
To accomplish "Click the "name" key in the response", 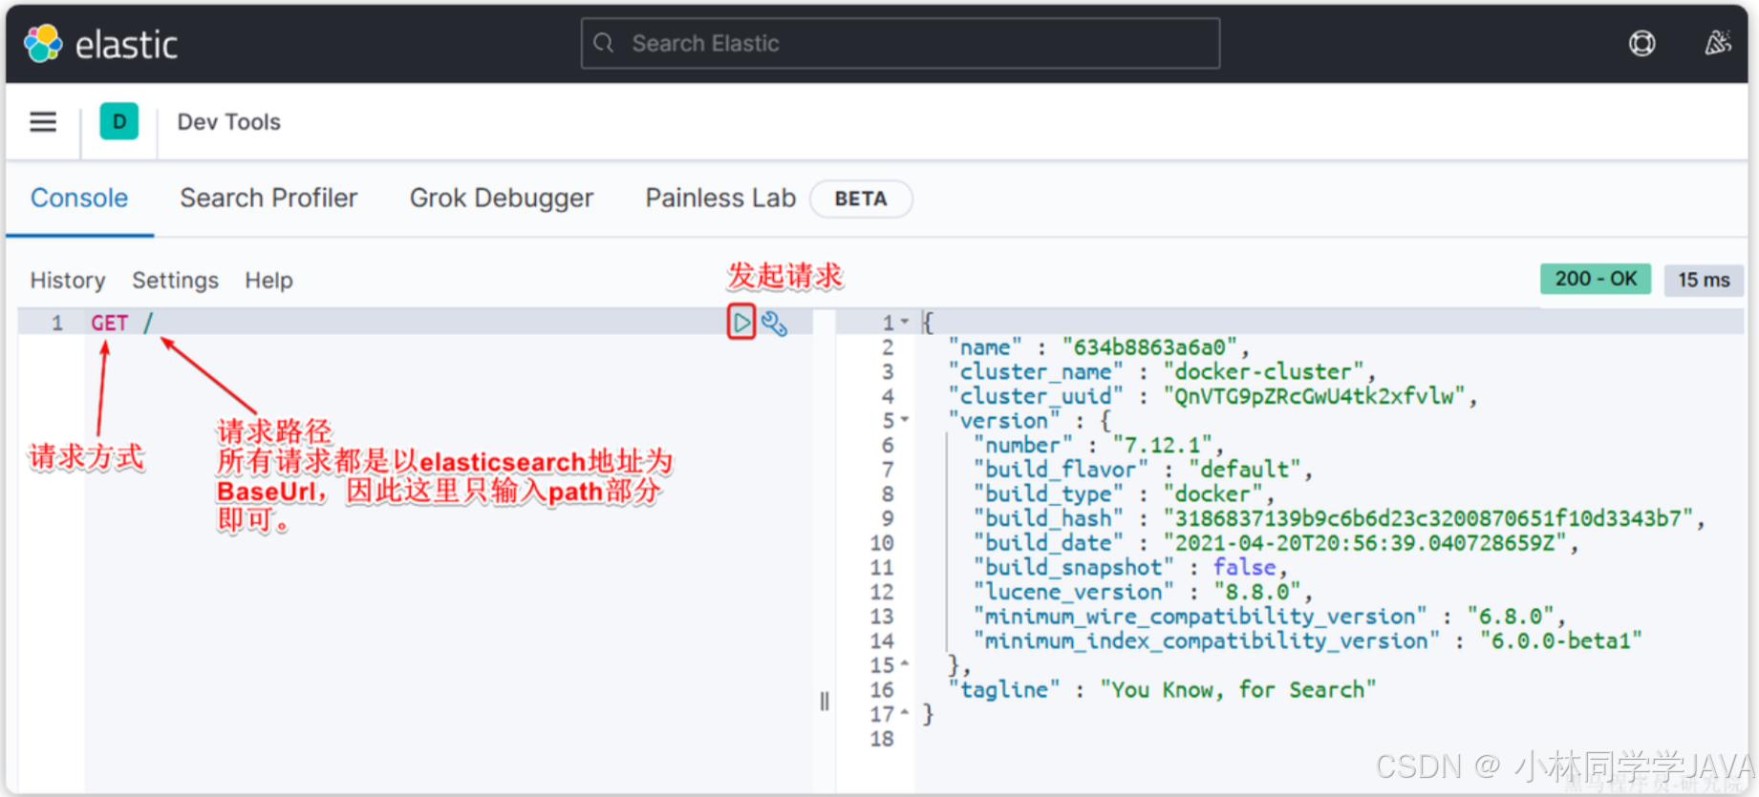I will (x=985, y=347).
